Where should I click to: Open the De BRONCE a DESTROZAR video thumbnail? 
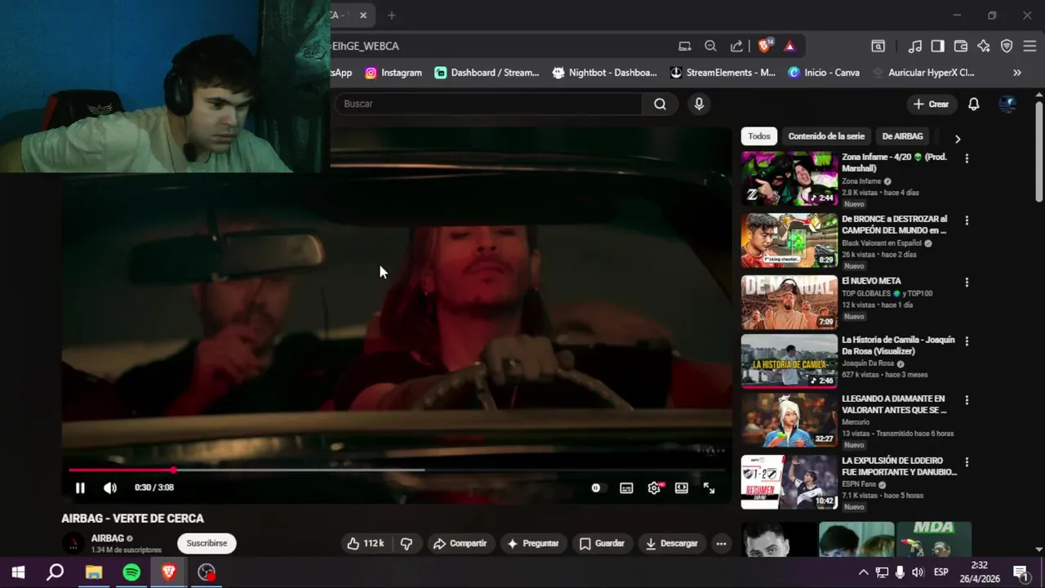click(x=789, y=240)
